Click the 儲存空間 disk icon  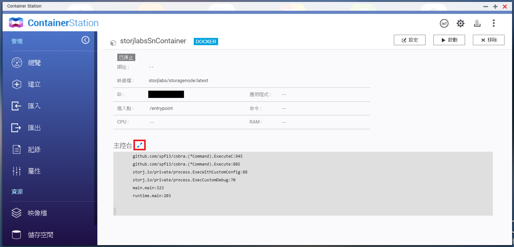coord(16,235)
